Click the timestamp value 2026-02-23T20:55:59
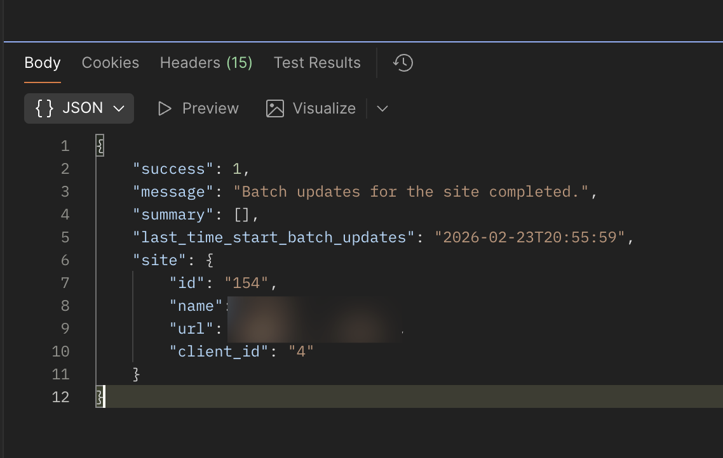The height and width of the screenshot is (458, 723). point(530,237)
